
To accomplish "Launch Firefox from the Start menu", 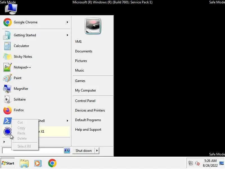I will (x=36, y=110).
